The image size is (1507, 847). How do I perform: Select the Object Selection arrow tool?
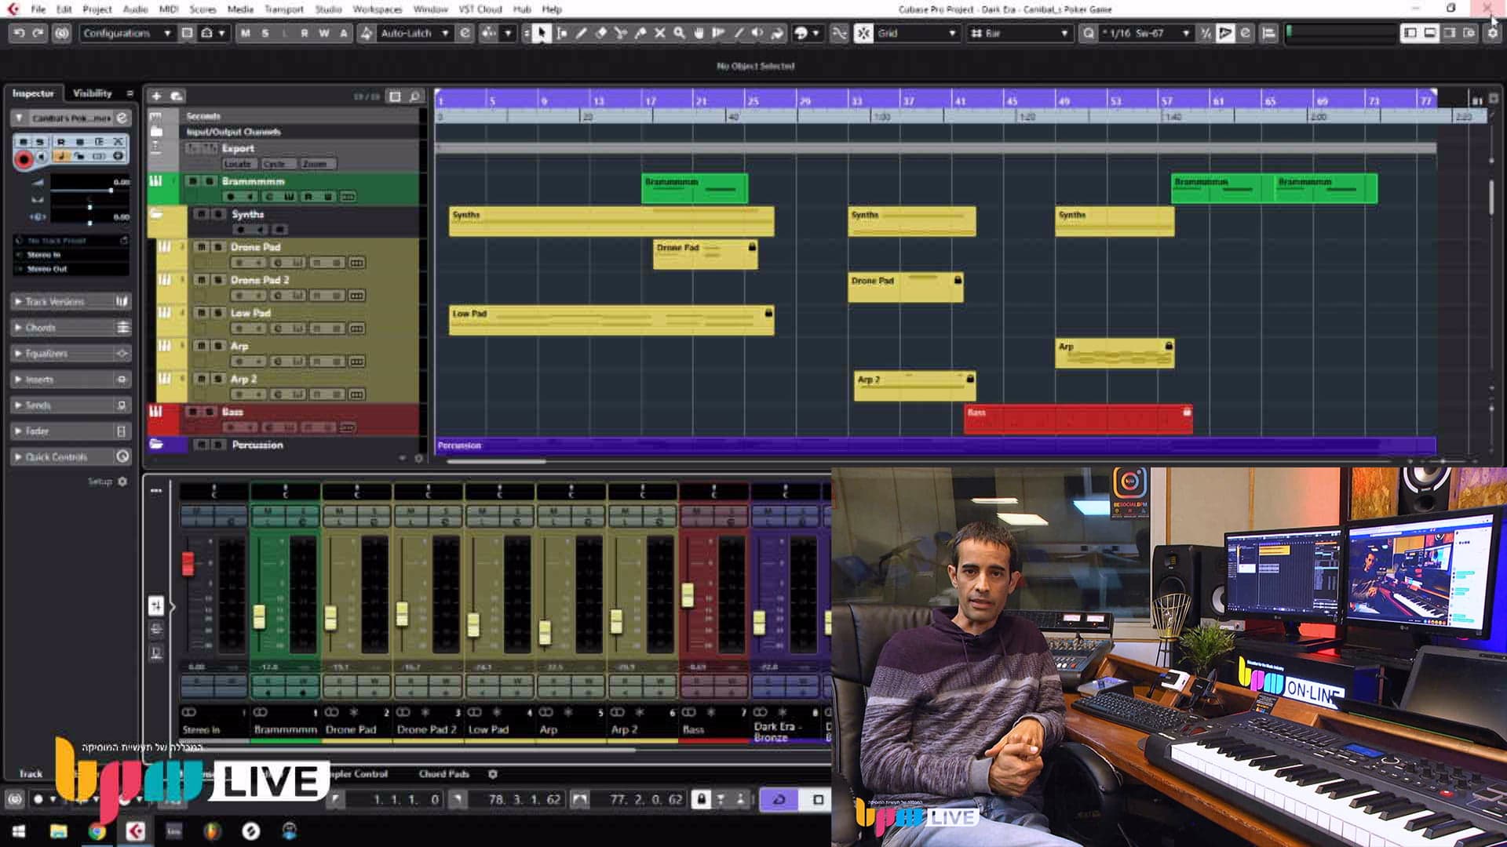[542, 33]
